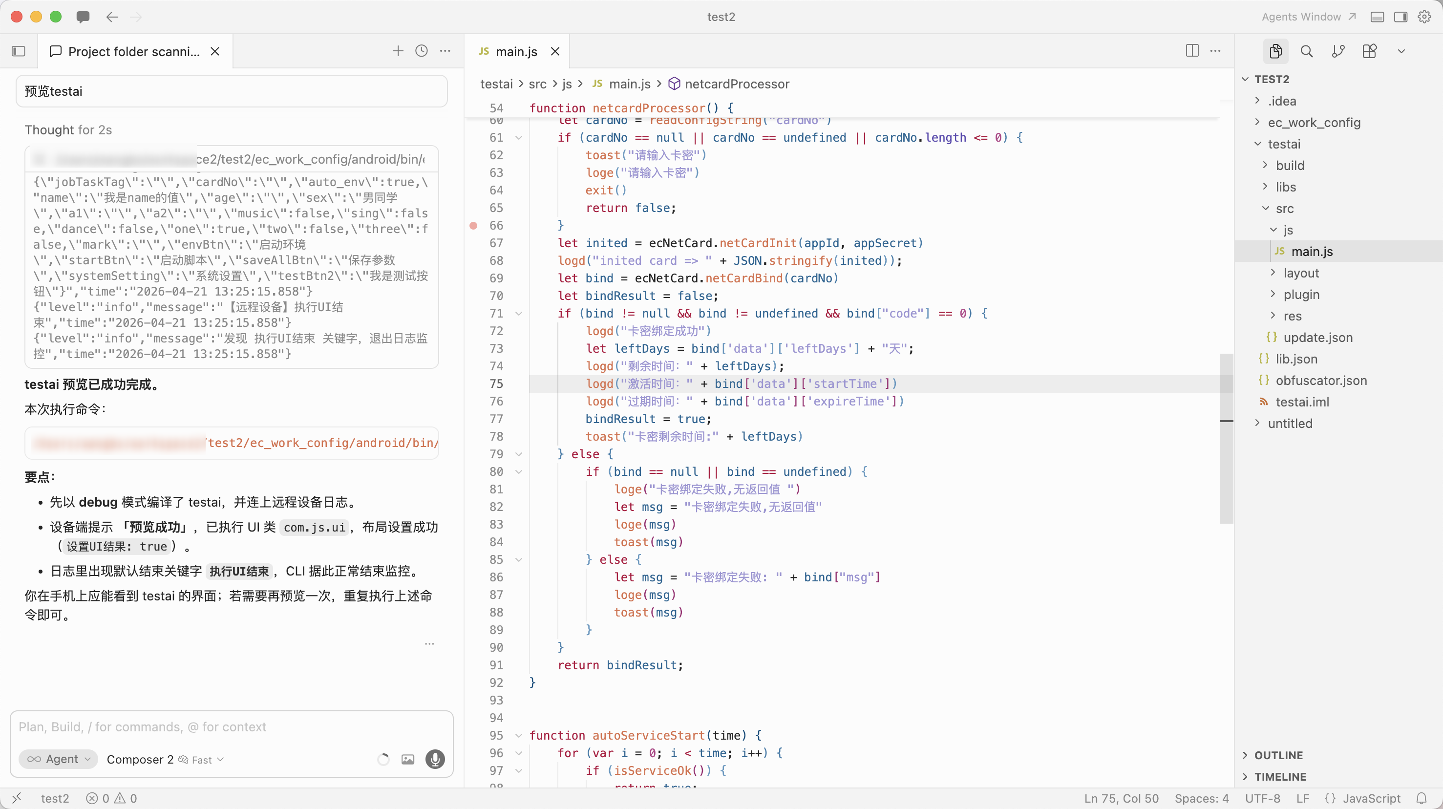Screen dimensions: 1443x809
Task: Attach an image via picture icon
Action: click(x=408, y=759)
